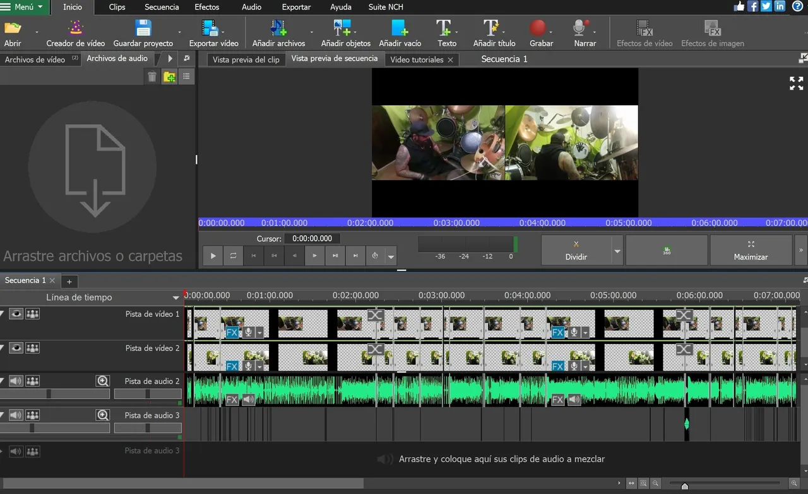The image size is (808, 494).
Task: Open the arrow beside Abrir
Action: (x=36, y=32)
